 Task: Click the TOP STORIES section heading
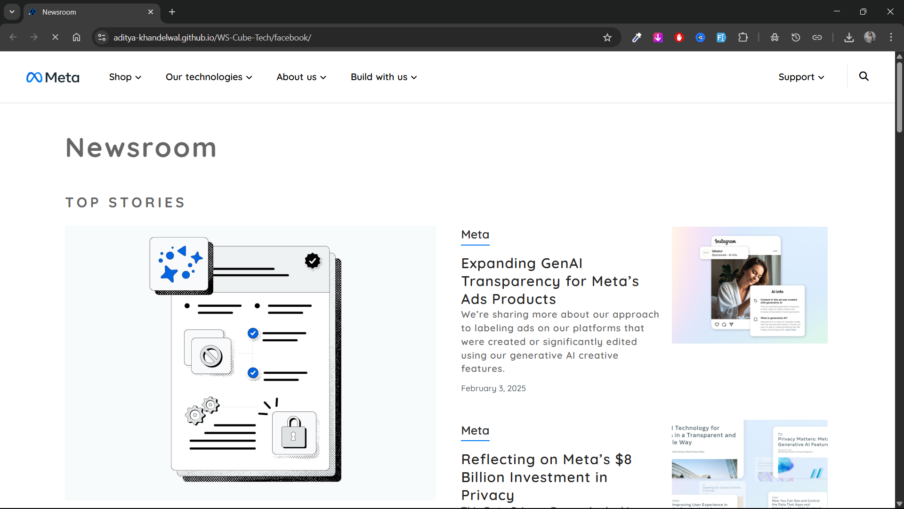(125, 203)
